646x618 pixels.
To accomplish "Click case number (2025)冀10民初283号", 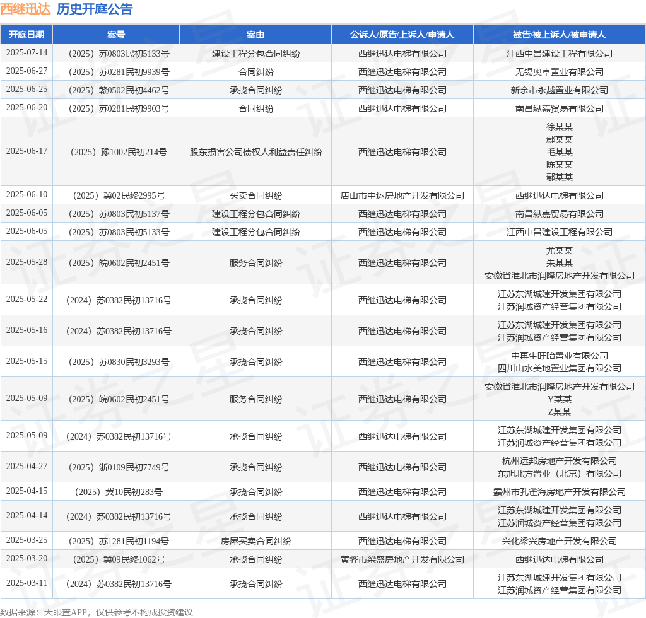I will click(x=119, y=492).
